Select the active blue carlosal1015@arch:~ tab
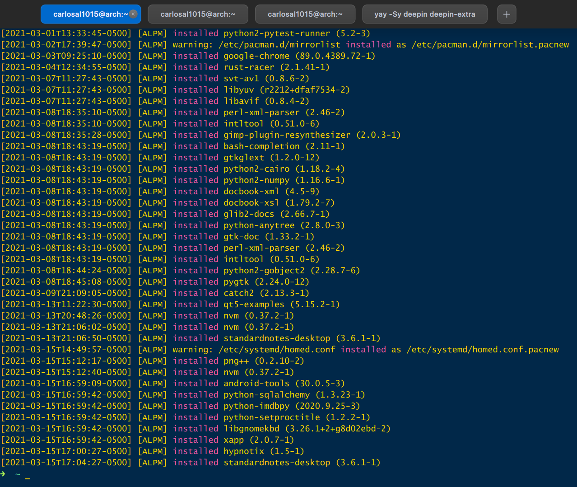This screenshot has height=487, width=577. point(91,14)
